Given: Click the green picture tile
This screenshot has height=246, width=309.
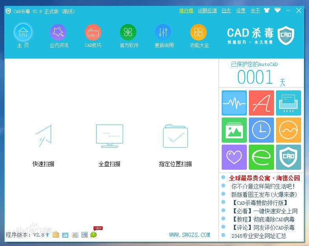Looking at the screenshot, I should point(234,130).
